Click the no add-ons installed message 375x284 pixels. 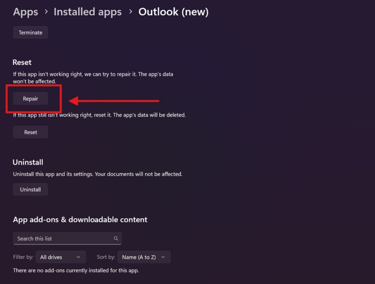tap(76, 271)
